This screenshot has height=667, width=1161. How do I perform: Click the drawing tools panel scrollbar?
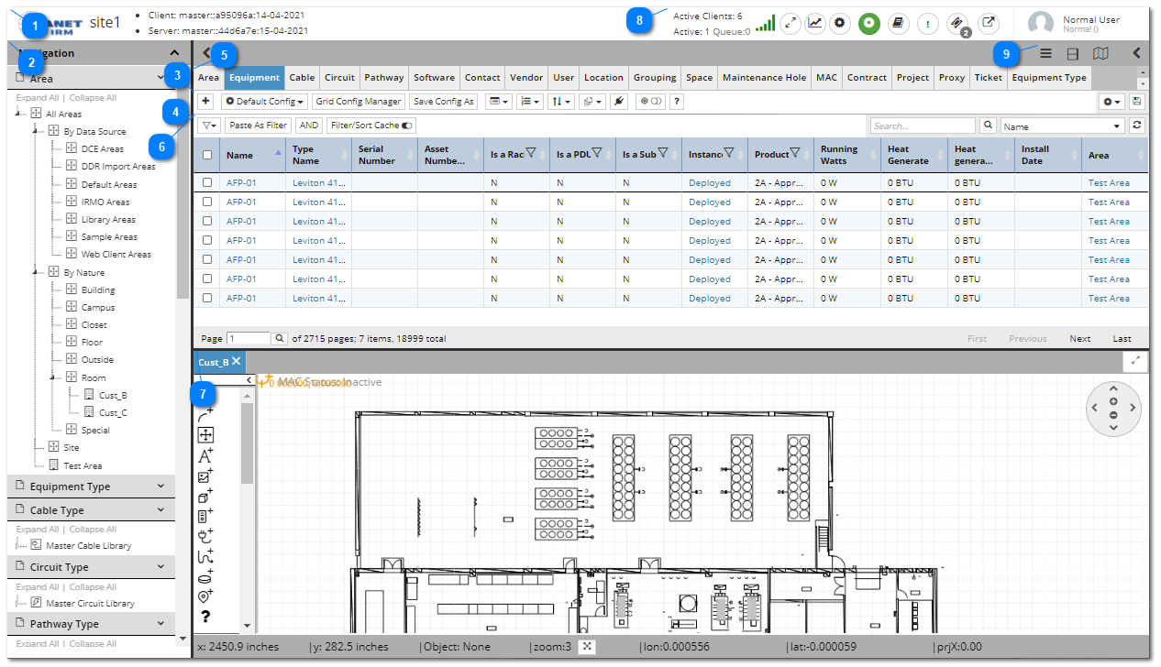pyautogui.click(x=247, y=443)
